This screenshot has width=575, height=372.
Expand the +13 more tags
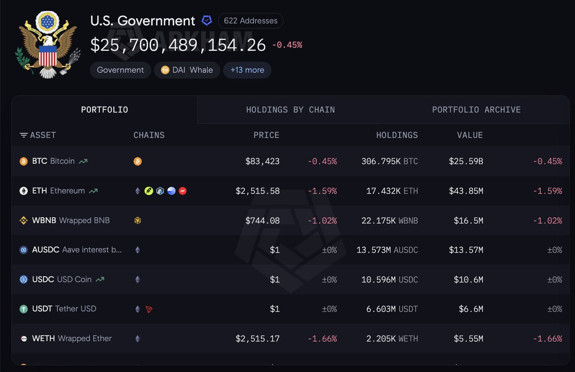pyautogui.click(x=247, y=70)
